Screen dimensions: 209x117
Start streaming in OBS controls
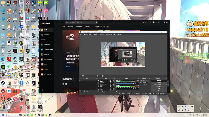click(x=159, y=81)
